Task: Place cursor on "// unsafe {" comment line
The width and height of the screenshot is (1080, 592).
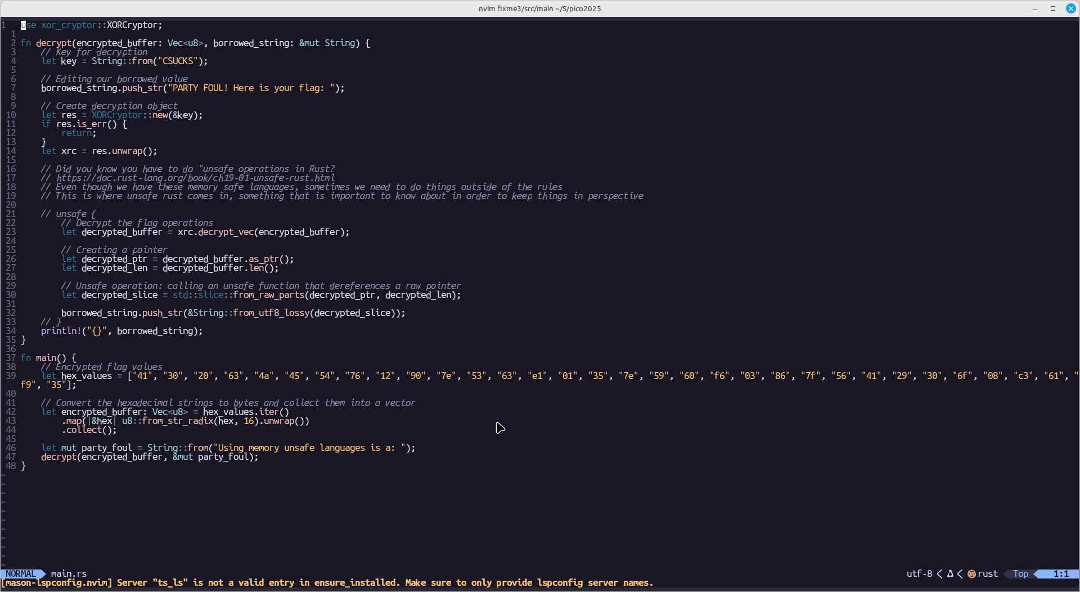Action: coord(68,214)
